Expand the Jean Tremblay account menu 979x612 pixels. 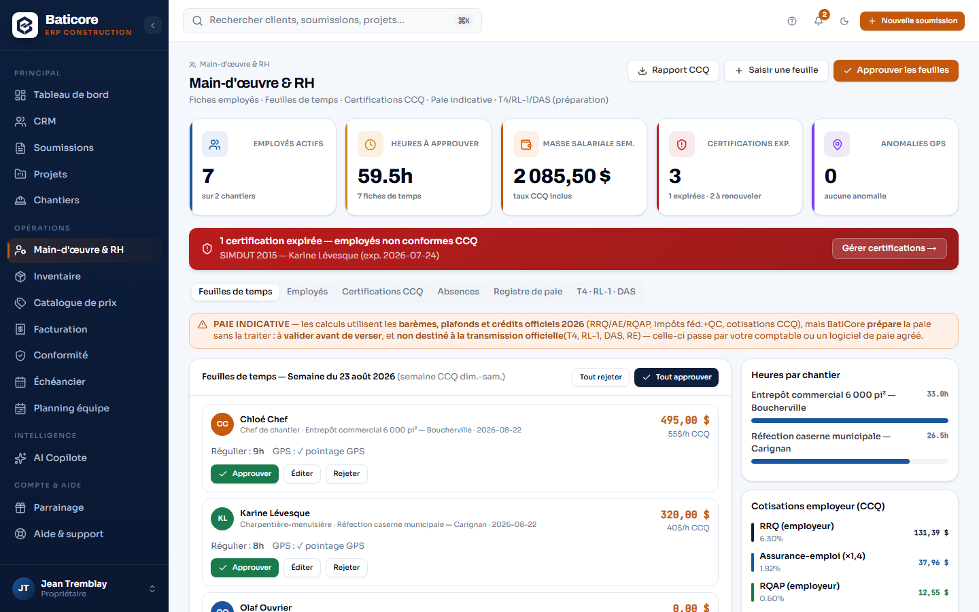[x=84, y=588]
